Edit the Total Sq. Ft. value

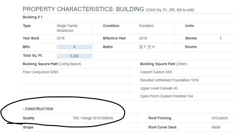click(74, 56)
